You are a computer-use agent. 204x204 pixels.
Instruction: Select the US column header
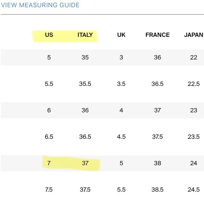click(x=49, y=35)
